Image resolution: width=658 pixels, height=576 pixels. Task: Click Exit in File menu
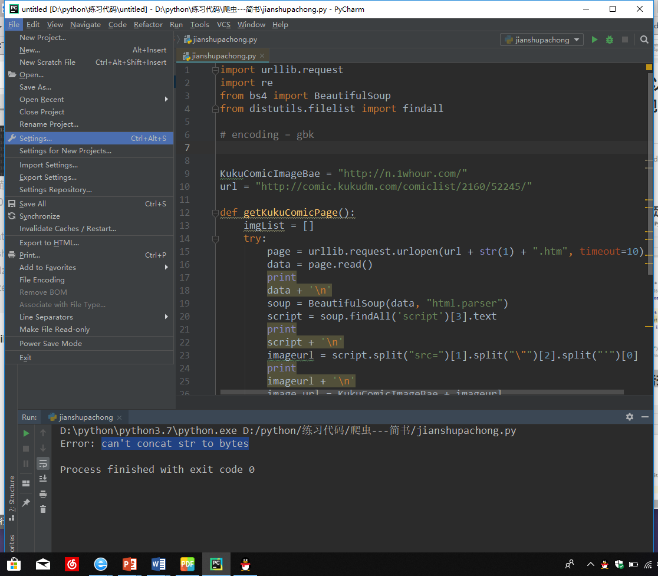point(90,357)
